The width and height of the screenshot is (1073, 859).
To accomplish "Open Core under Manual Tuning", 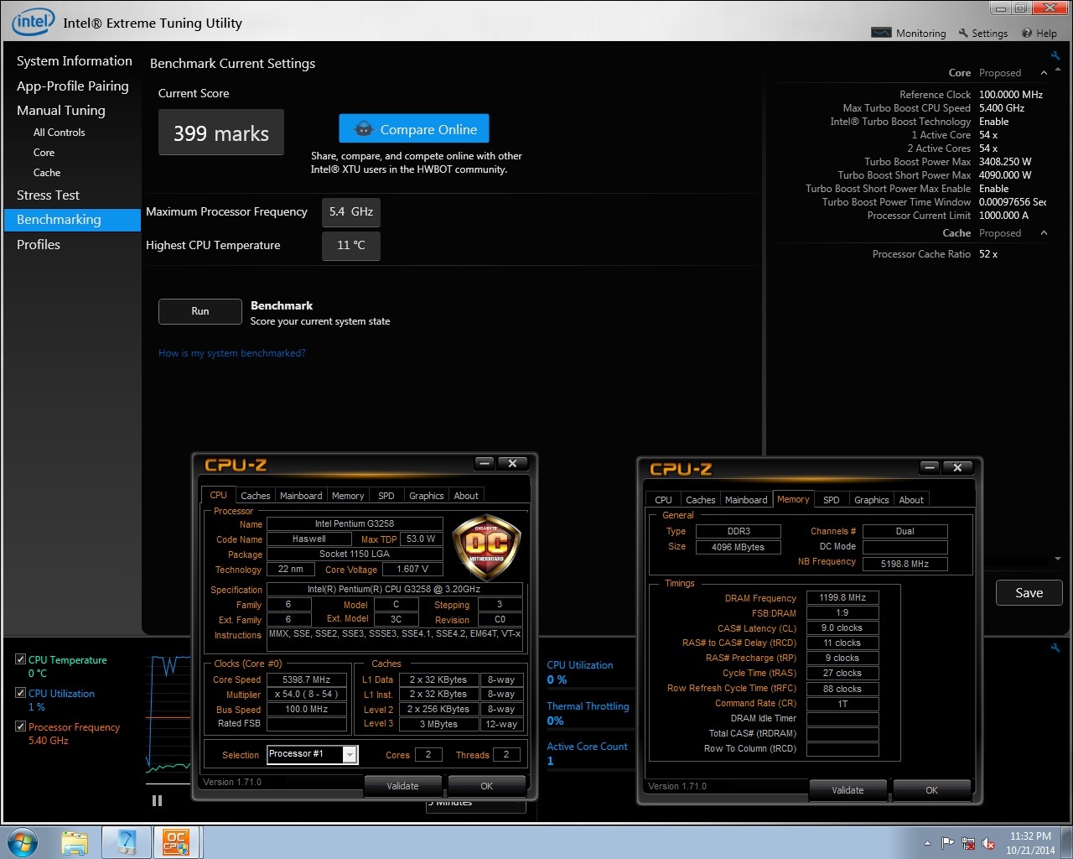I will point(44,153).
